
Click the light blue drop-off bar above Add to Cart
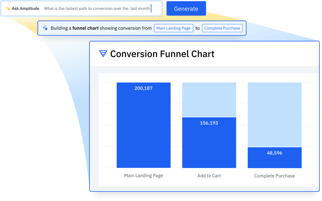[209, 100]
